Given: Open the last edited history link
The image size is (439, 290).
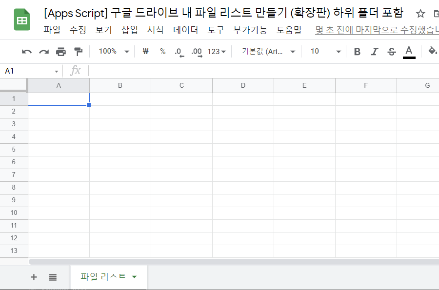Looking at the screenshot, I should (x=376, y=30).
